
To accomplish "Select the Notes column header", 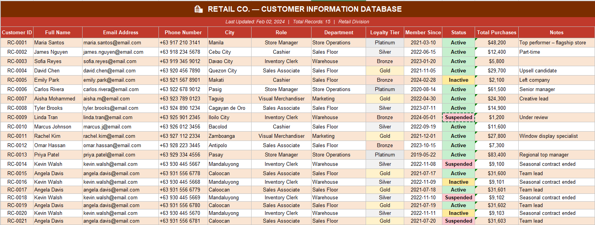I will point(556,32).
